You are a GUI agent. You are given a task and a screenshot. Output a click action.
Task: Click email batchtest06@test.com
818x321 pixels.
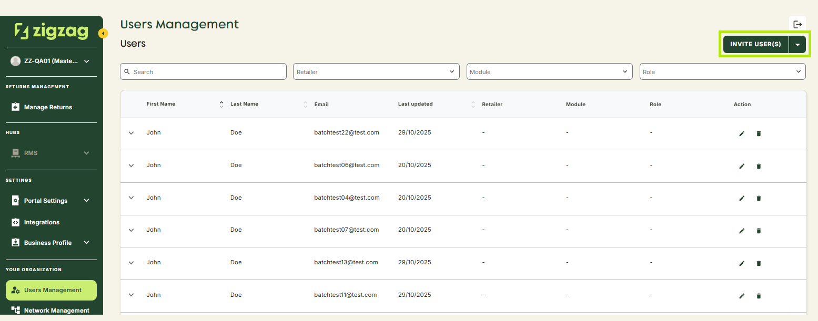(x=347, y=165)
